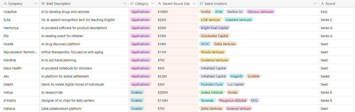
Task: Click the Goodwater Capital tag
Action: pos(214,36)
